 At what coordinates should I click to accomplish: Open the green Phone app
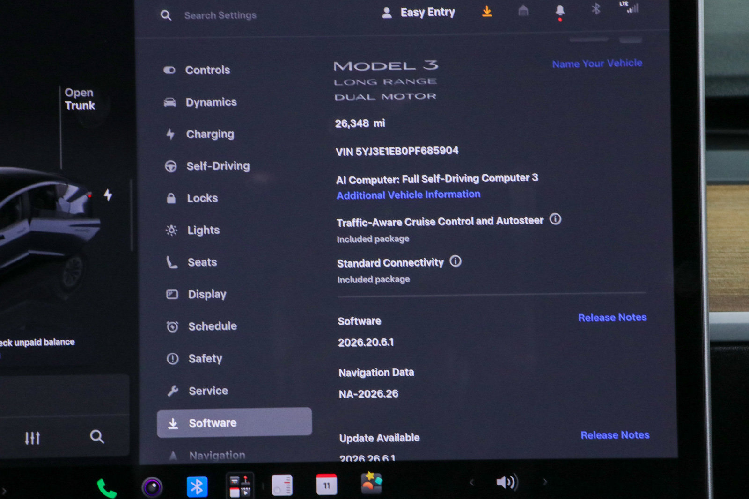point(106,488)
